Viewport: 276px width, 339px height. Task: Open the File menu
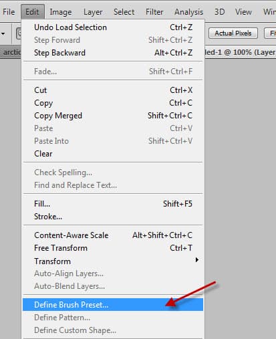(9, 12)
